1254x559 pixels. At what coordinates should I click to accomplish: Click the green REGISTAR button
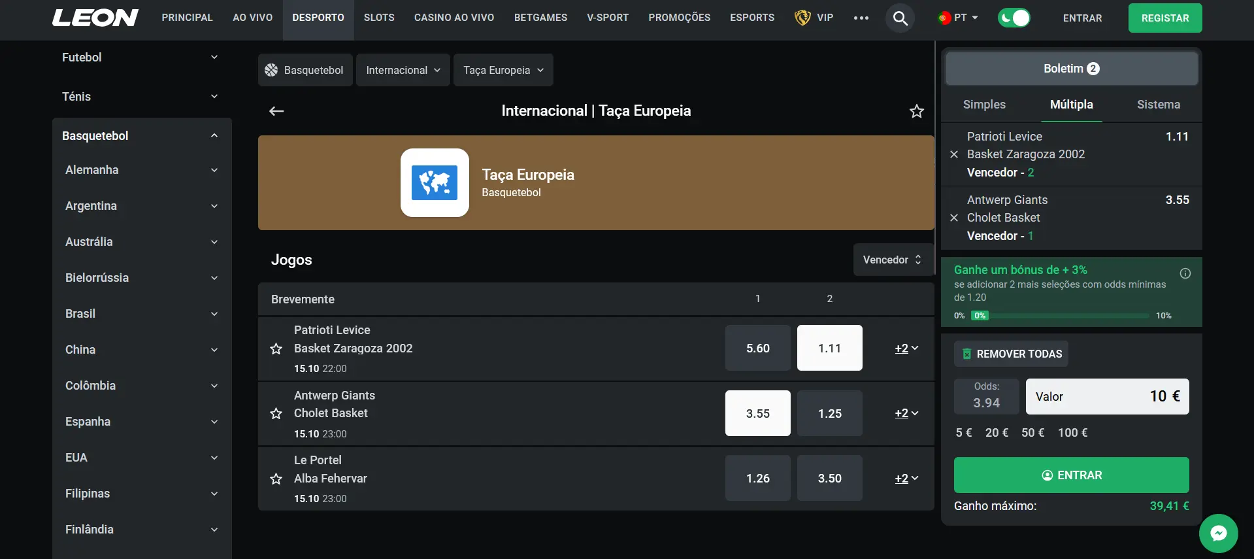coord(1165,18)
